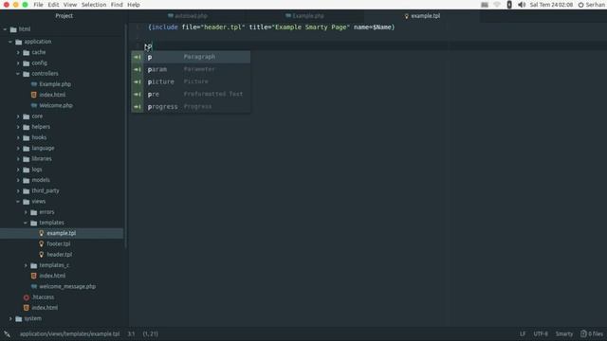Change the Smarty grammar selector
The width and height of the screenshot is (607, 341).
tap(564, 333)
